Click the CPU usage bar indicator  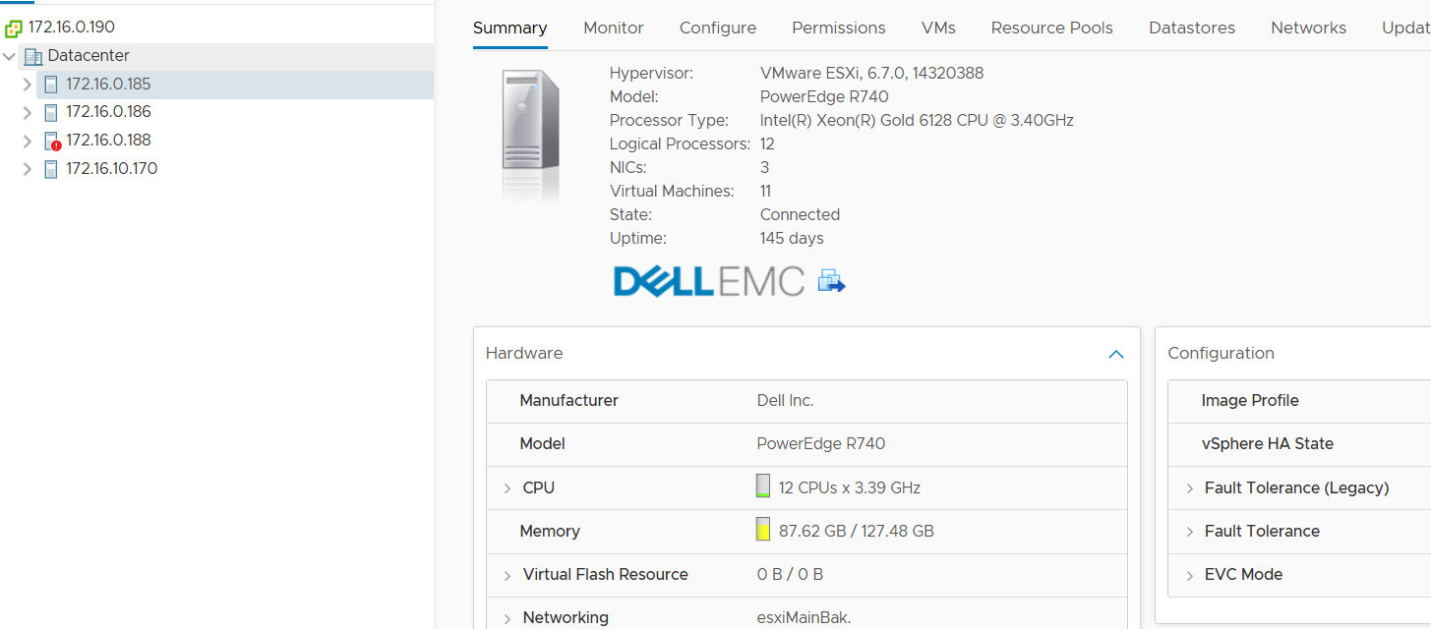[x=762, y=486]
